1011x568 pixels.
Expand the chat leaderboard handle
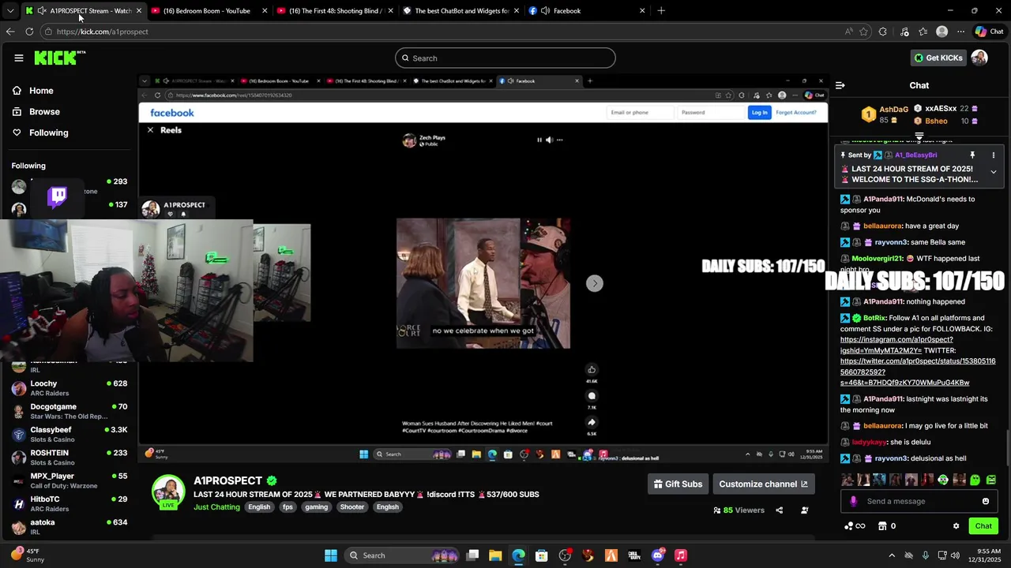coord(919,136)
